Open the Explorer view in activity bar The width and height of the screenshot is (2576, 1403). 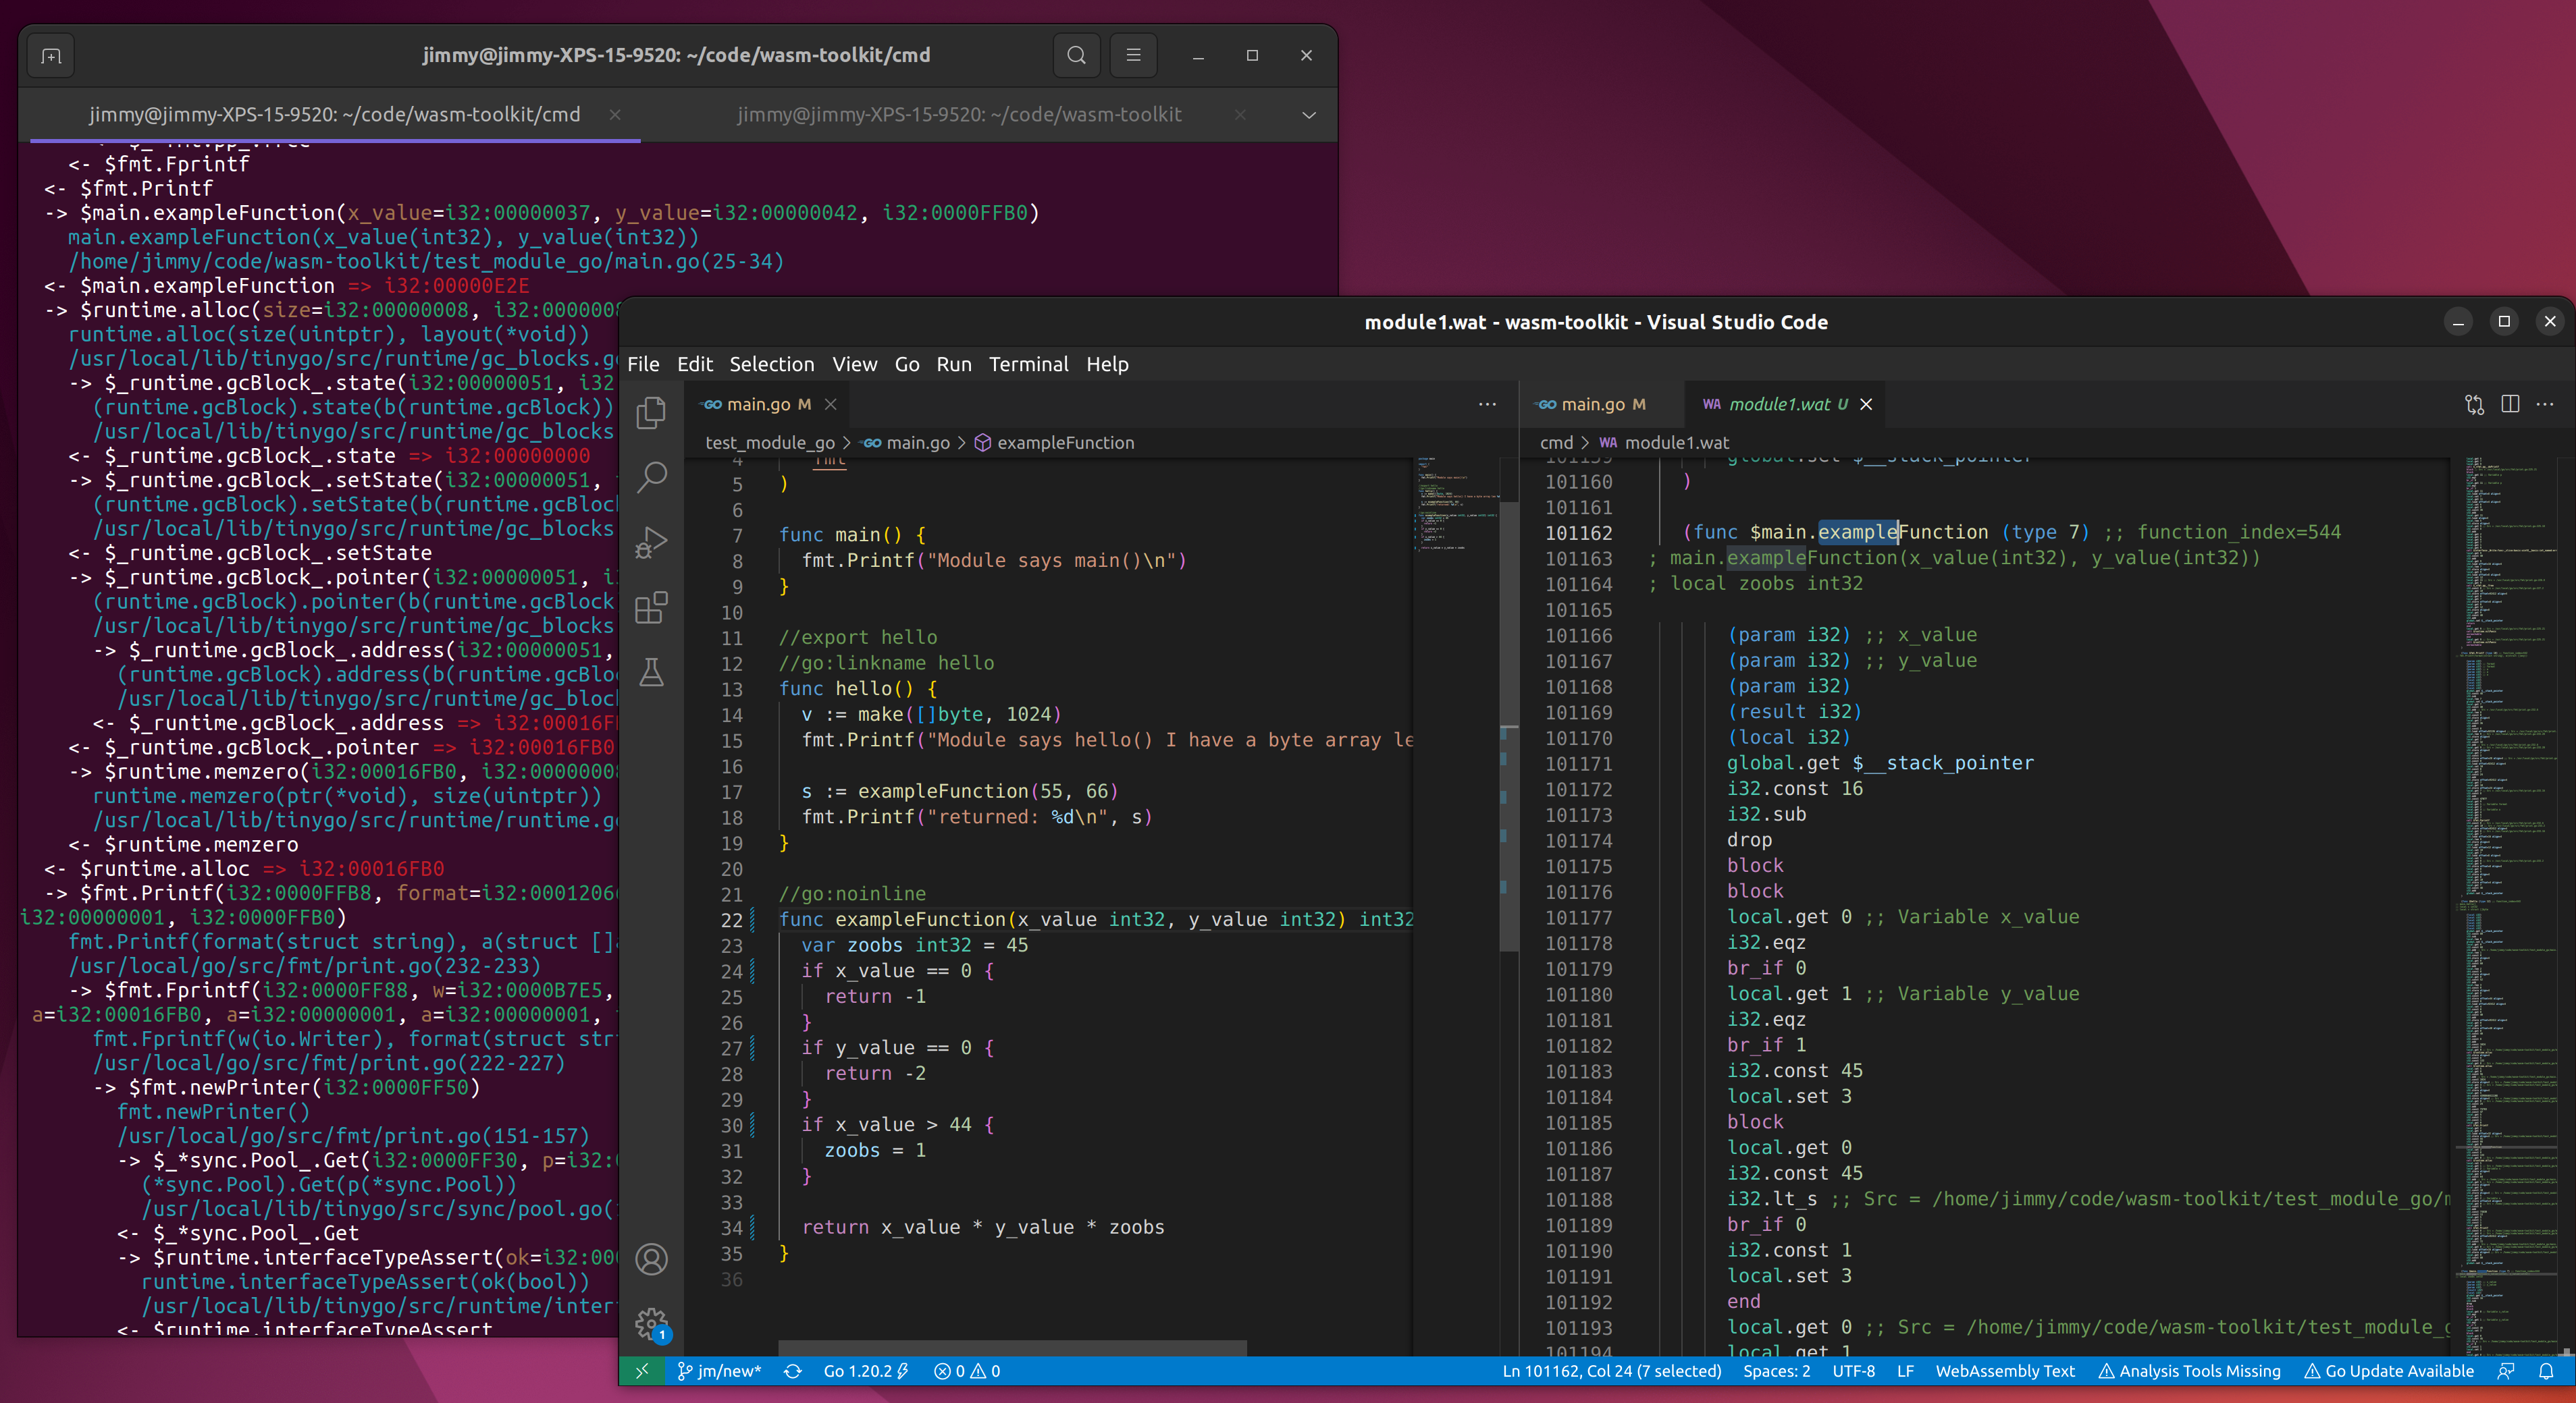click(x=652, y=413)
